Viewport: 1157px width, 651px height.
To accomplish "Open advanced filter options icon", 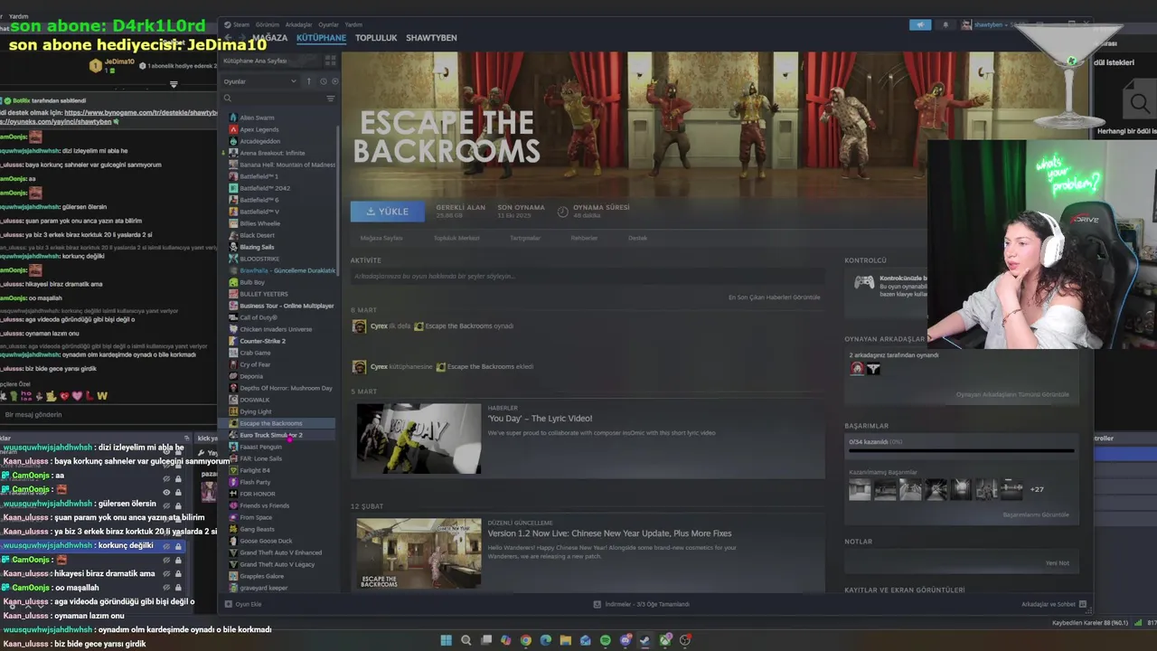I will (x=331, y=99).
